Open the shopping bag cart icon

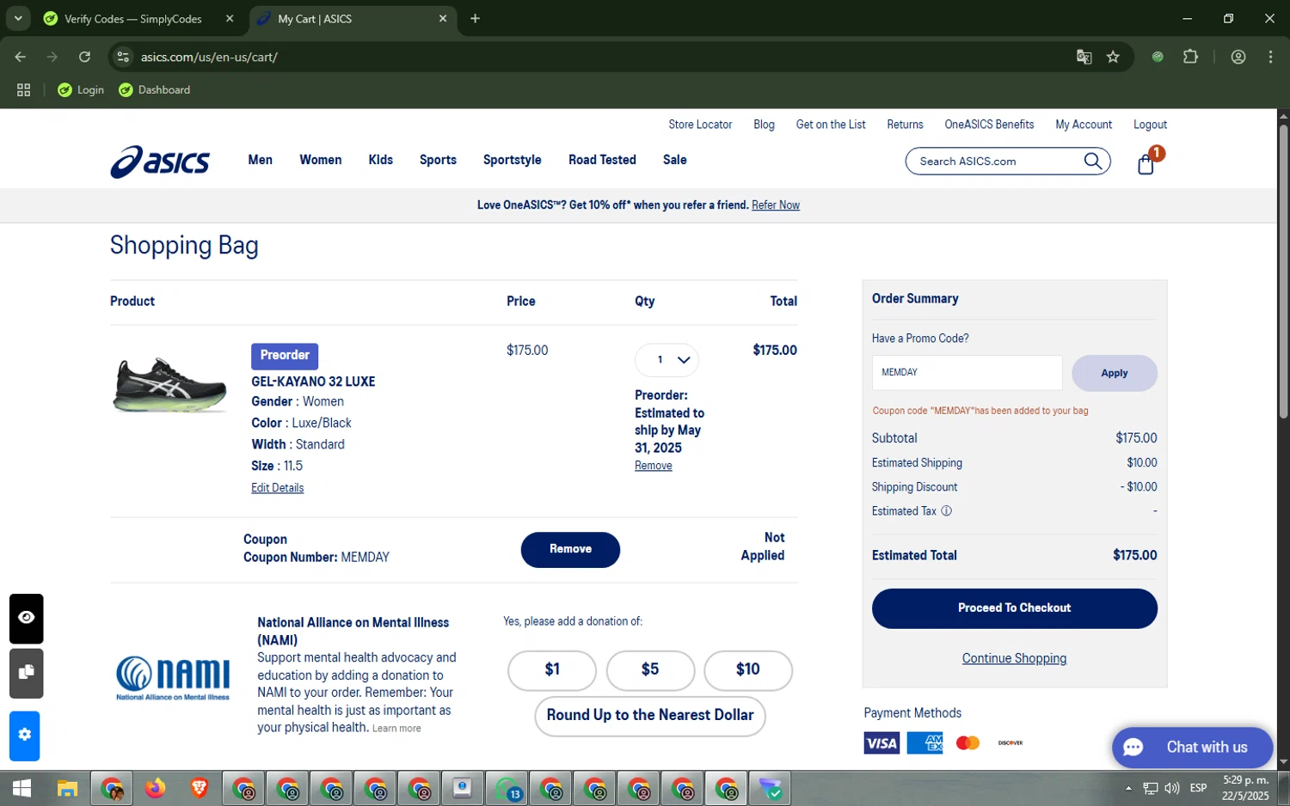(1146, 163)
